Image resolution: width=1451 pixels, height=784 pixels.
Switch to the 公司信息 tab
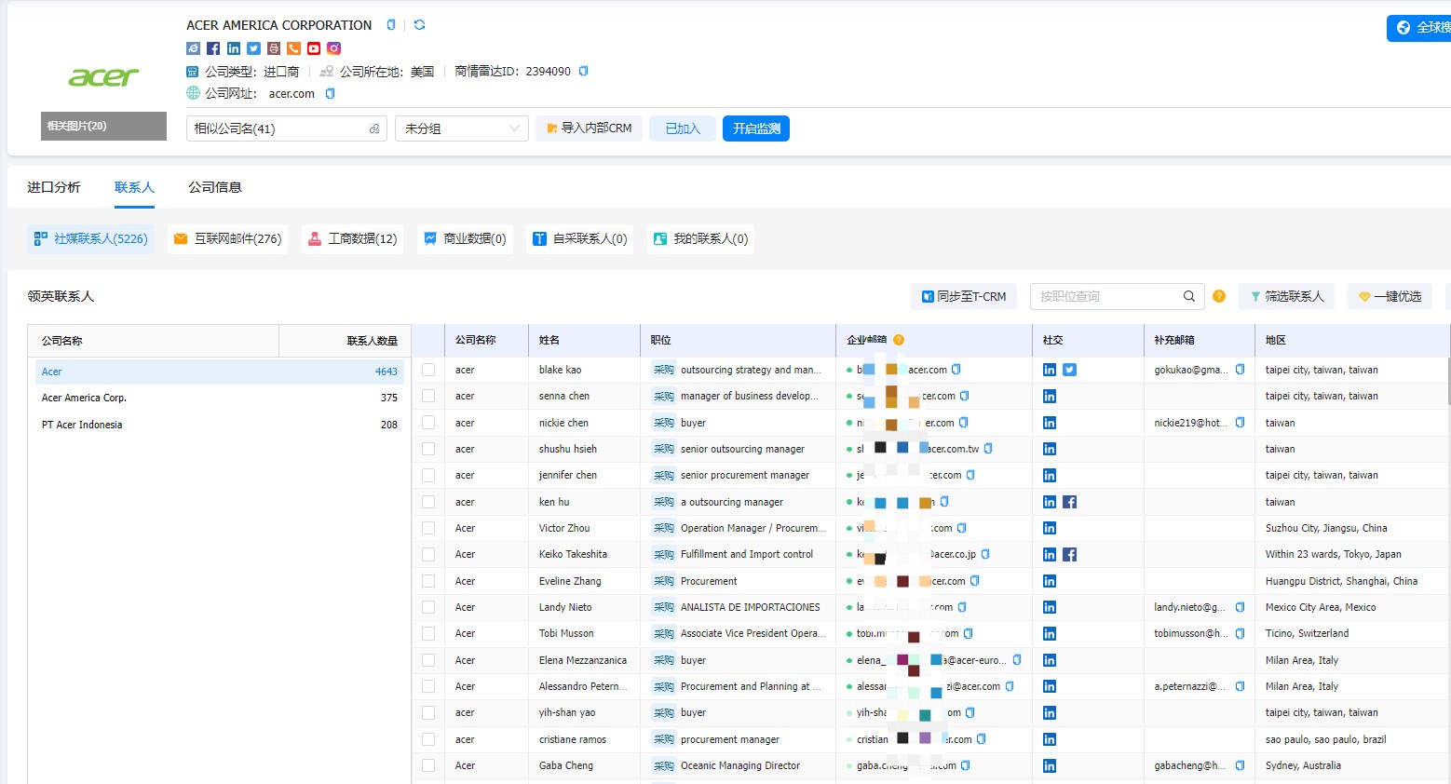click(x=215, y=187)
